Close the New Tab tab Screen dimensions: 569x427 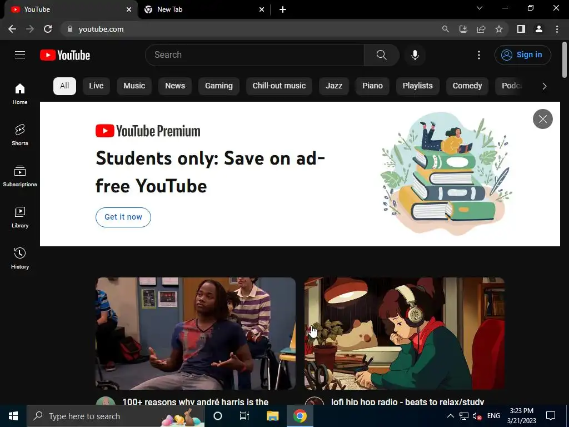262,9
